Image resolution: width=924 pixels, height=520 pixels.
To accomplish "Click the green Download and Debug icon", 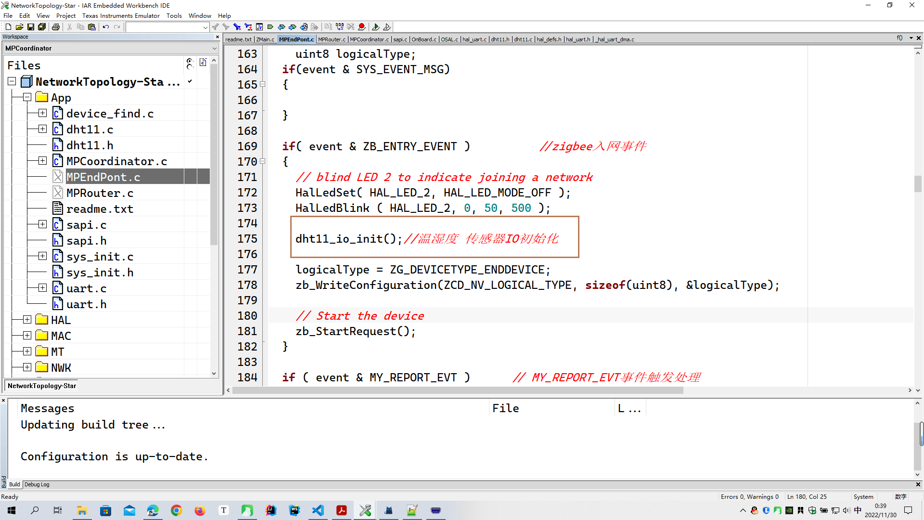I will click(x=376, y=27).
